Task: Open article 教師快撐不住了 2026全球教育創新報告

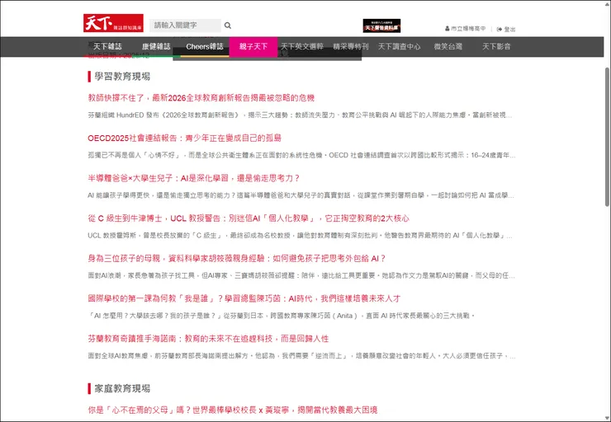Action: tap(201, 98)
